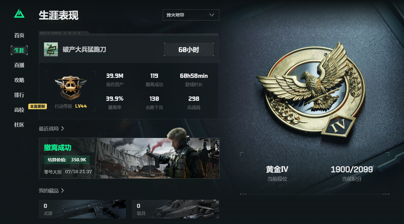404x224 pixels.
Task: Click the dropdown chevron arrow
Action: coord(212,15)
